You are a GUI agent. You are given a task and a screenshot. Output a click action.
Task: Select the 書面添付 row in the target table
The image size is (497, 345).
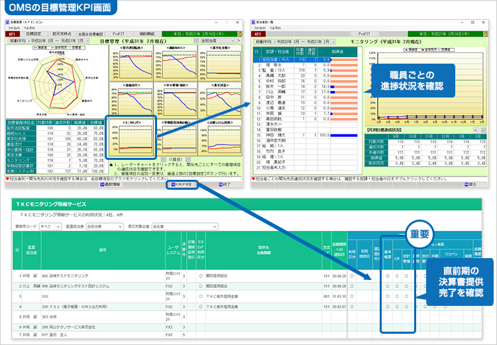(x=55, y=145)
